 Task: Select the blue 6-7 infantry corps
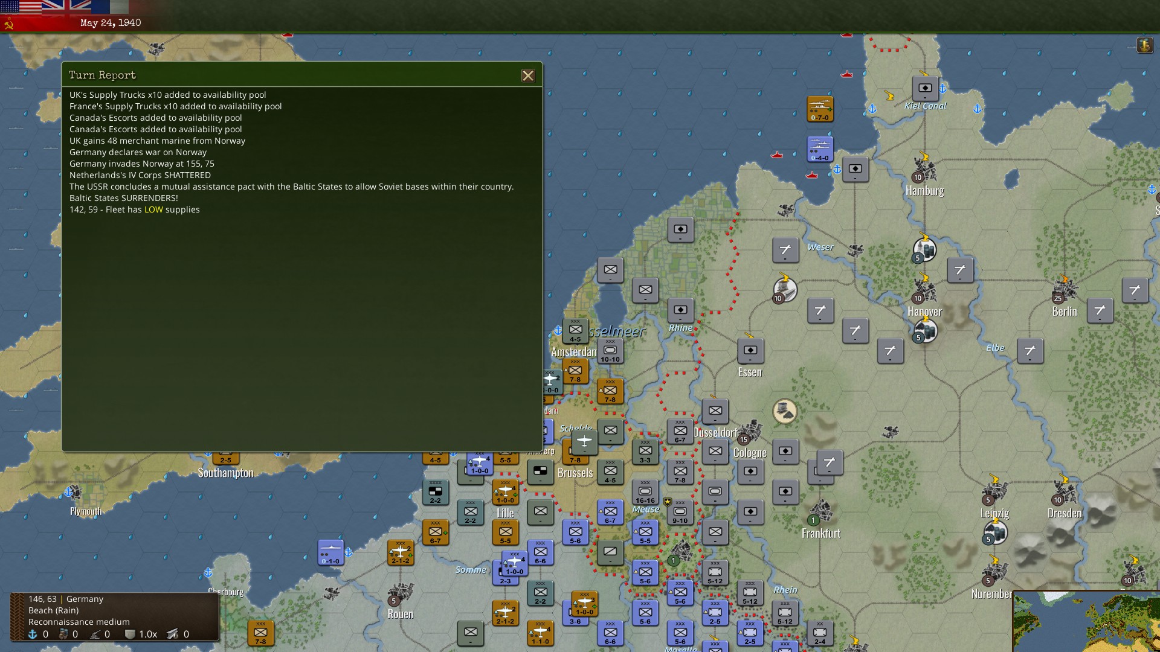[610, 512]
